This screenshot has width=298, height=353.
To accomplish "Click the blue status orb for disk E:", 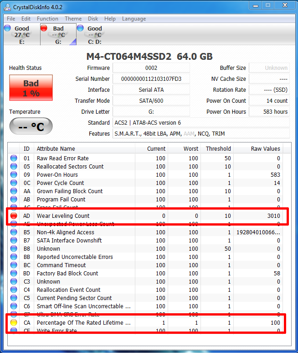I will click(7, 28).
